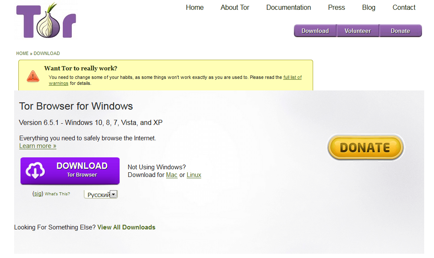Open the Home menu item

coord(195,7)
